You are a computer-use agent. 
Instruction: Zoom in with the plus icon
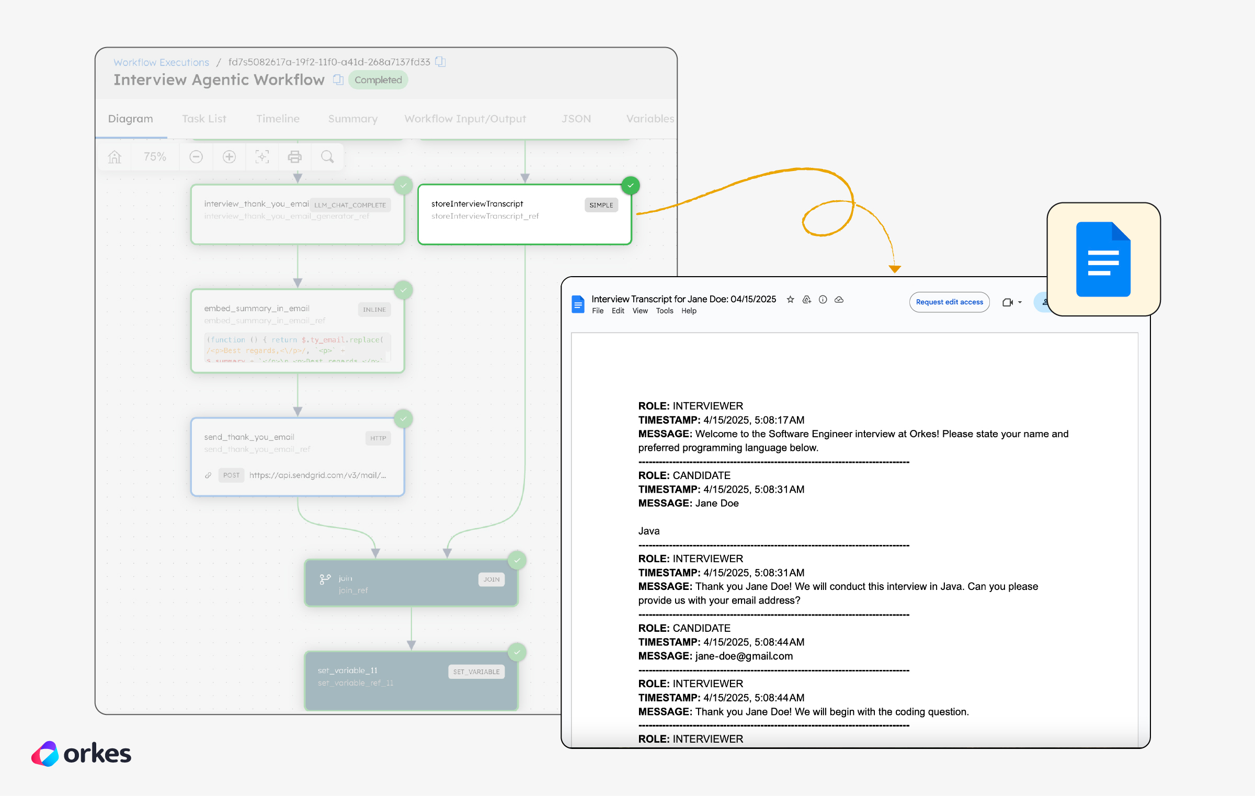[x=229, y=157]
